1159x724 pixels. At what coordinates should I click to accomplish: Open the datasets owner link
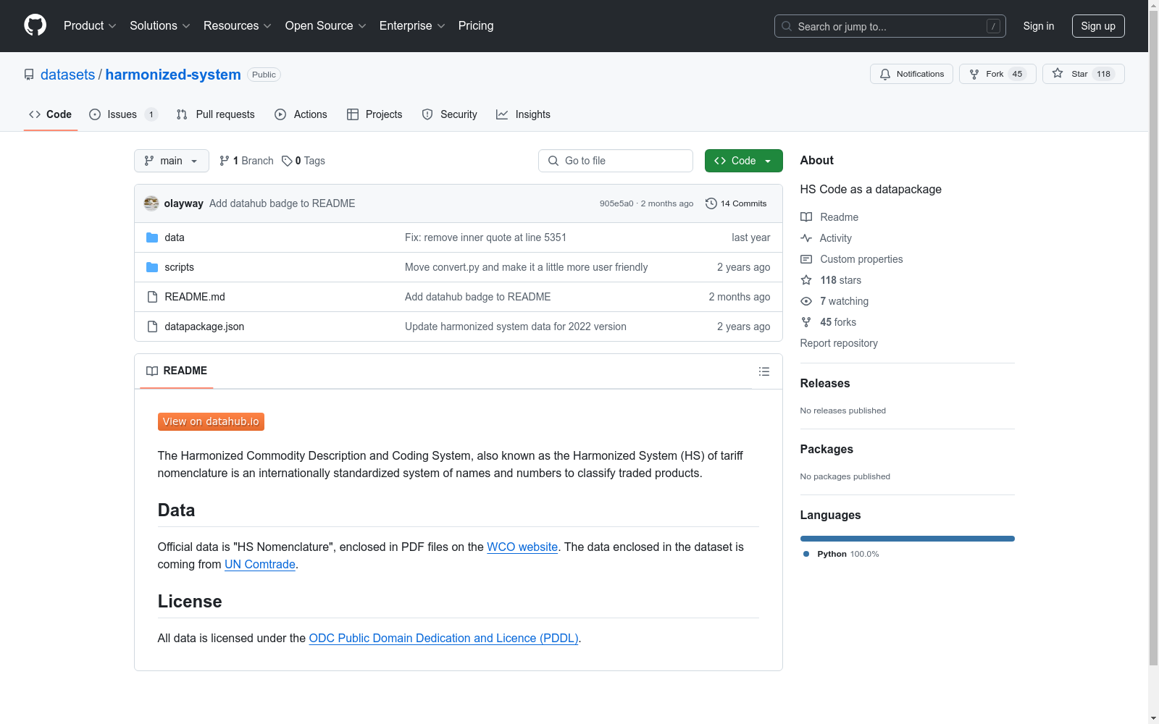tap(67, 75)
